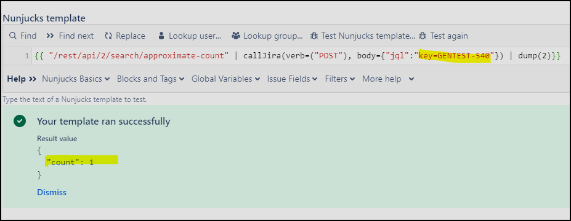Click the dump(2) filter in code
571x221 pixels.
click(x=535, y=56)
